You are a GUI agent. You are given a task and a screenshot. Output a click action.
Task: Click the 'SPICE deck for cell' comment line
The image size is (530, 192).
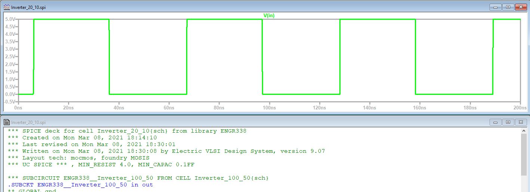coord(127,131)
